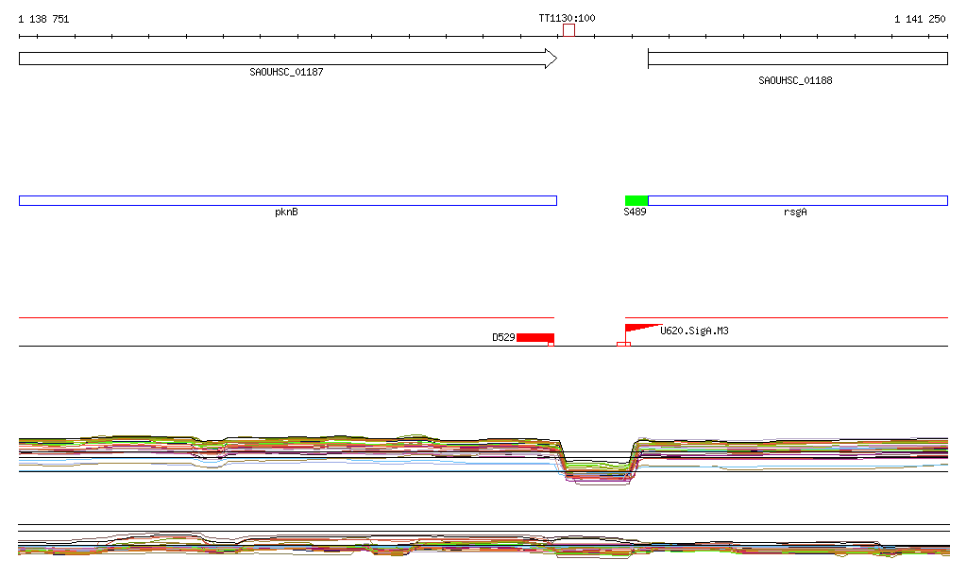This screenshot has width=967, height=577.
Task: Click the SAOUHSC_01187 gene arrow
Action: [288, 59]
